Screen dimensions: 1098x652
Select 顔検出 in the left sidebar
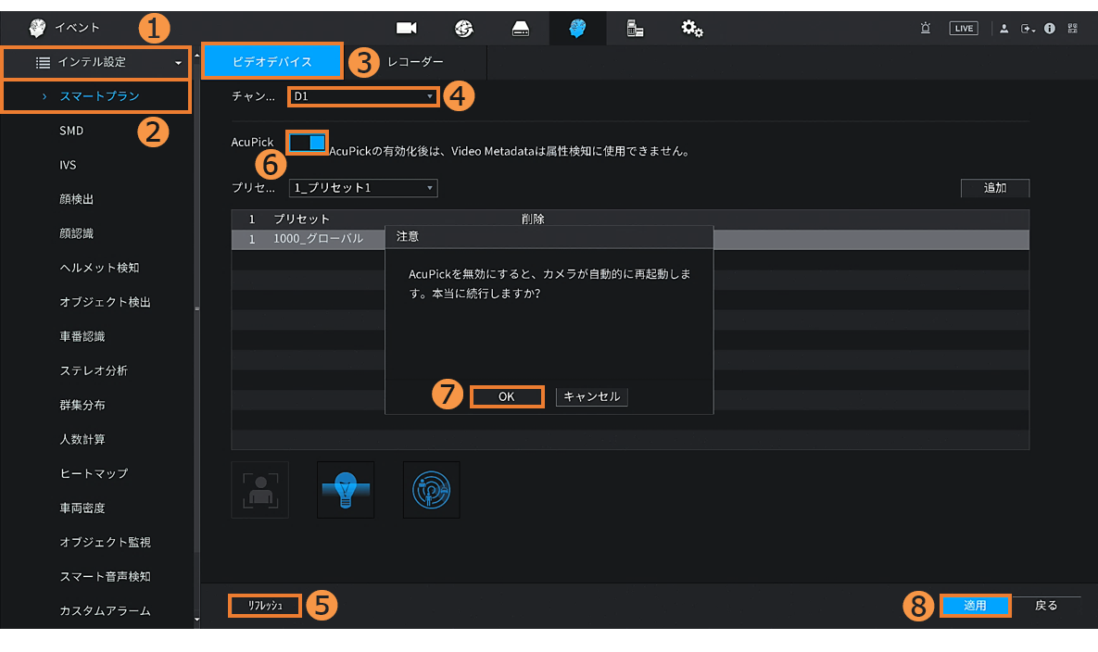pos(77,199)
